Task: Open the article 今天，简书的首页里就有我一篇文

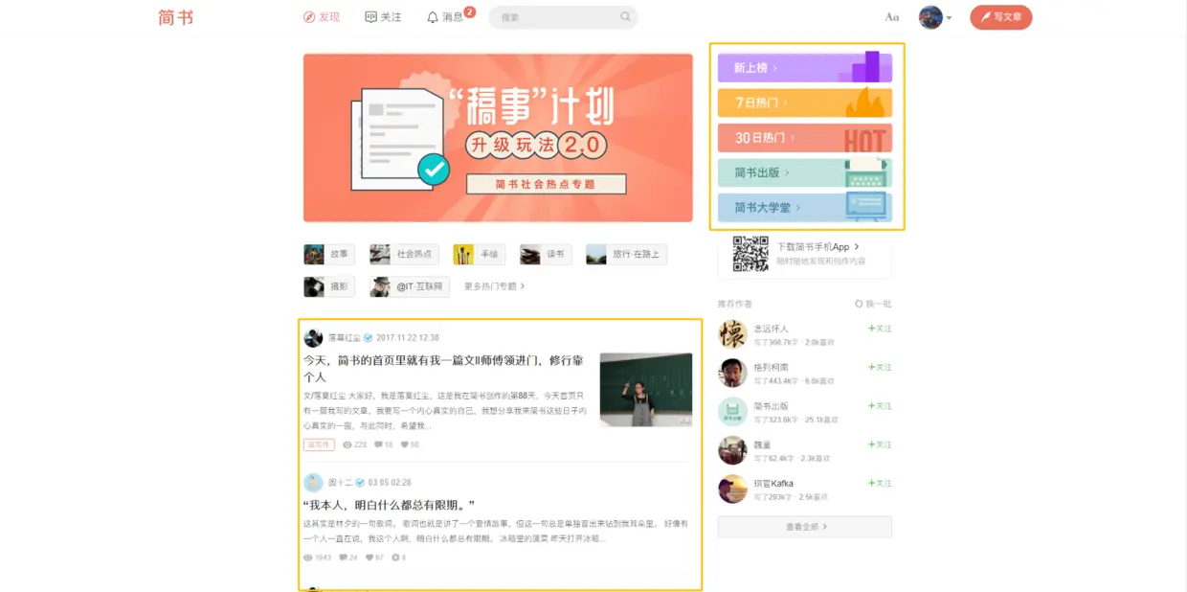Action: pyautogui.click(x=443, y=369)
